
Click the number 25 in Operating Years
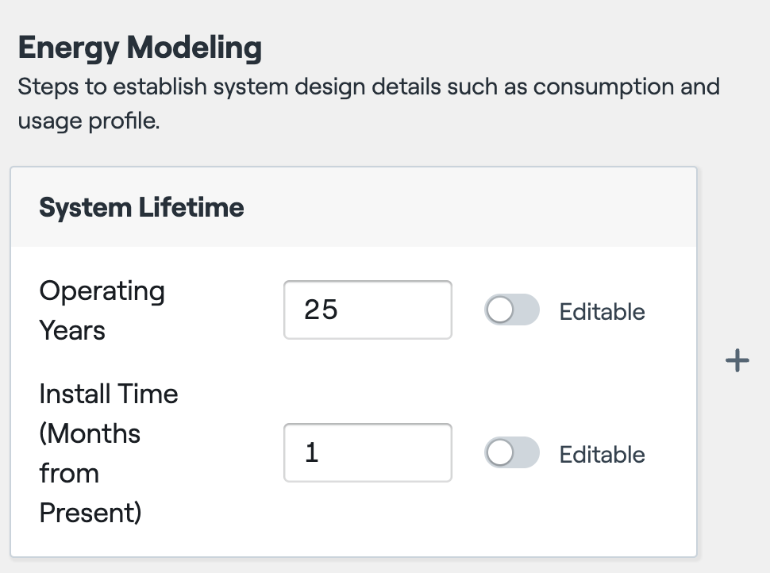(x=321, y=310)
